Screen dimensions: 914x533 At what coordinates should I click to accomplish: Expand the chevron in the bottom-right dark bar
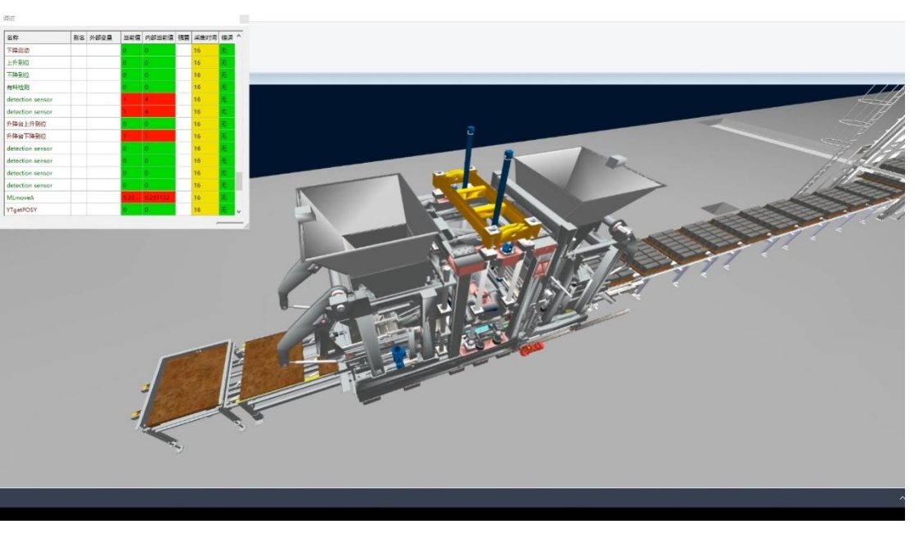pyautogui.click(x=903, y=498)
